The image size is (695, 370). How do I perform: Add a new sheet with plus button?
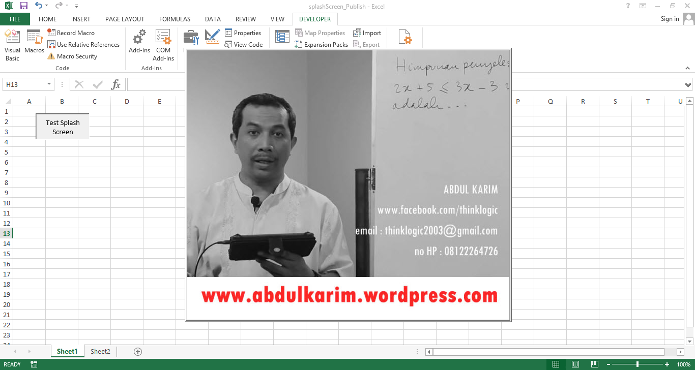pos(137,351)
